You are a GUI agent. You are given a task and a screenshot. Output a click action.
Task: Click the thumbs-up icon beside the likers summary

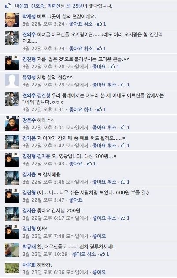(8, 6)
